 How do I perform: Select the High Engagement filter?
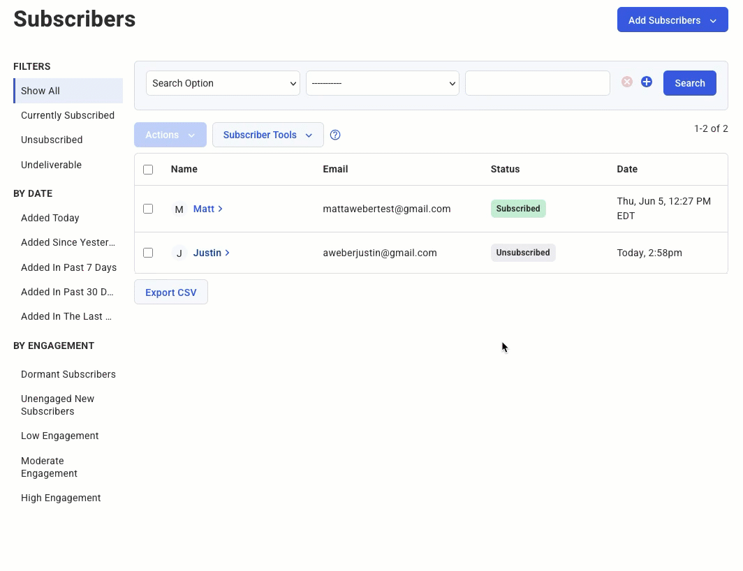coord(61,498)
